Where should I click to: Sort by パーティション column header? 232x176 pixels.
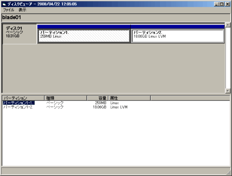tap(23, 98)
